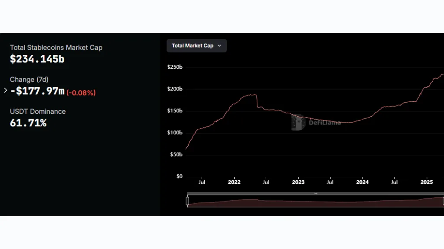Click the 2023 label on the time axis
The height and width of the screenshot is (249, 444).
click(298, 182)
